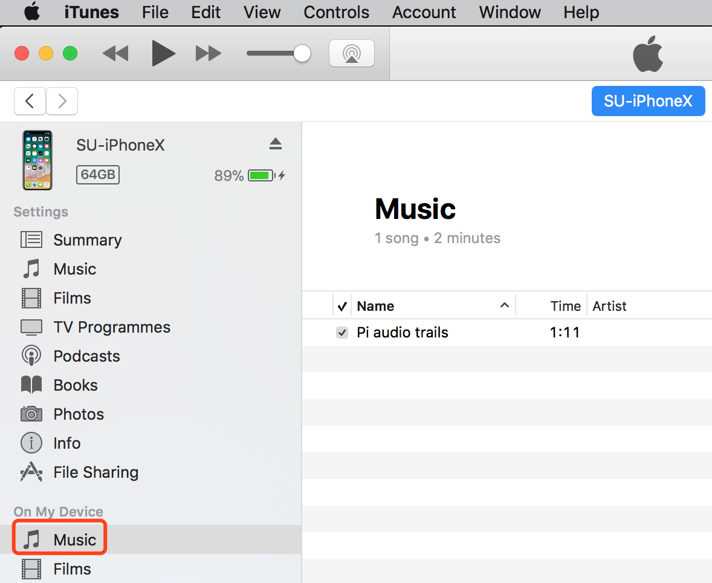The image size is (712, 583).
Task: Click the rewind playback button
Action: 116,53
